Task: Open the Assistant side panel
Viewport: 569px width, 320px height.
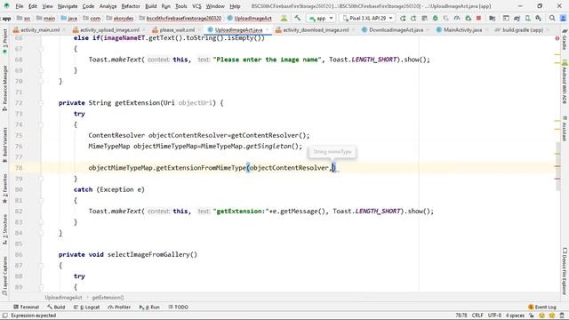Action: tap(565, 129)
